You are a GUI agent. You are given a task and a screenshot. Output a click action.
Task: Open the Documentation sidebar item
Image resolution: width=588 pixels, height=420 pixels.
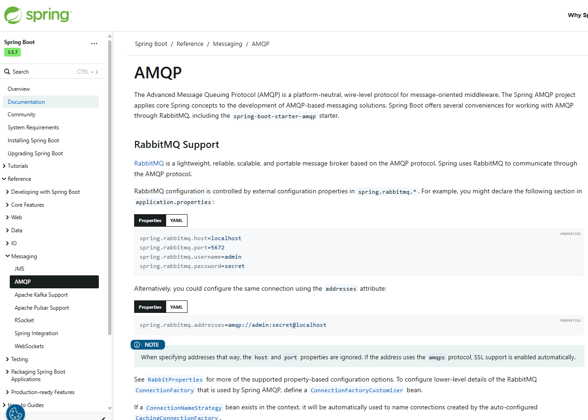51,102
